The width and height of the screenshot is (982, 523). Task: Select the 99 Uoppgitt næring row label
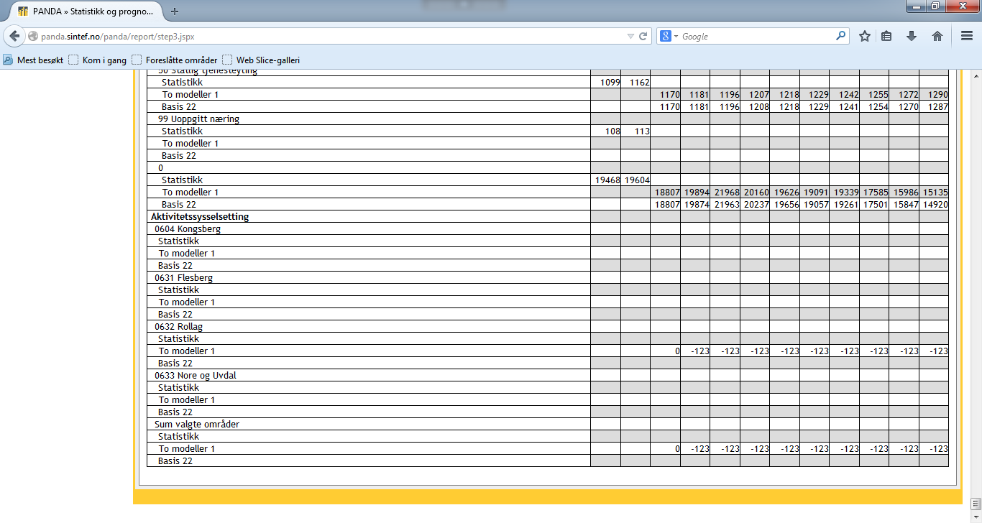[x=198, y=119]
